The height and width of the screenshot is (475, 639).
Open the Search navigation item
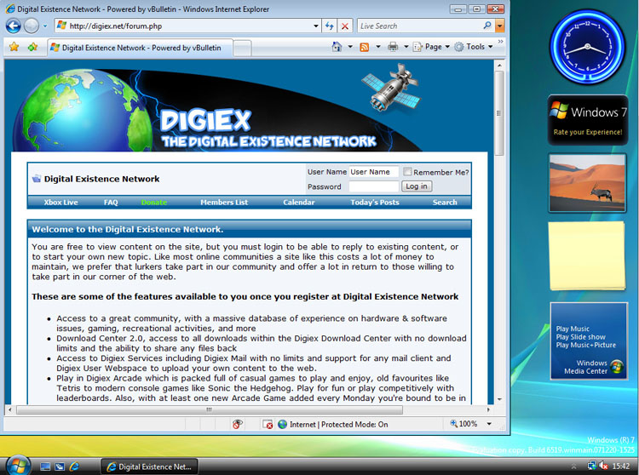click(445, 203)
